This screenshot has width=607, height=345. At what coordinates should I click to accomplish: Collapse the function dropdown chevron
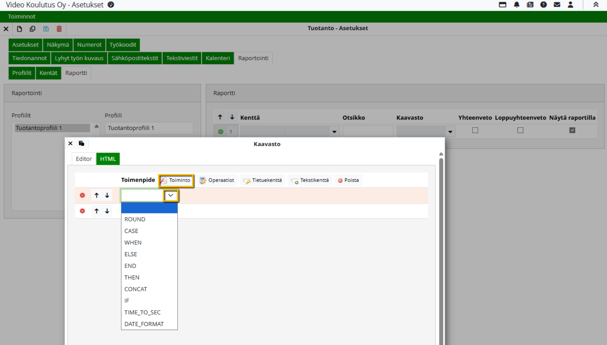[171, 196]
